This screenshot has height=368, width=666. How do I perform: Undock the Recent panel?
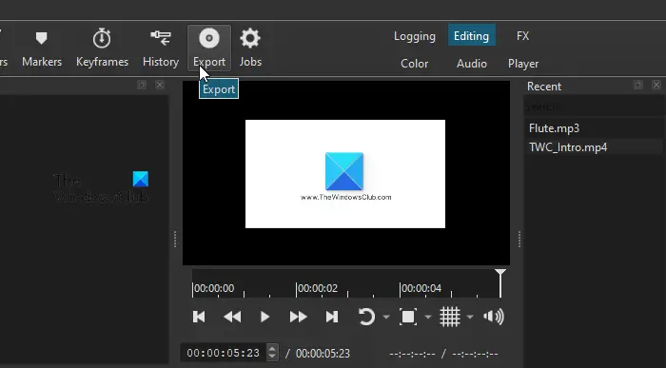point(638,85)
